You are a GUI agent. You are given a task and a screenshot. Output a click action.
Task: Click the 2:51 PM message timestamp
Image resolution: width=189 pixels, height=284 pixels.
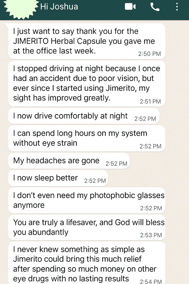[150, 102]
